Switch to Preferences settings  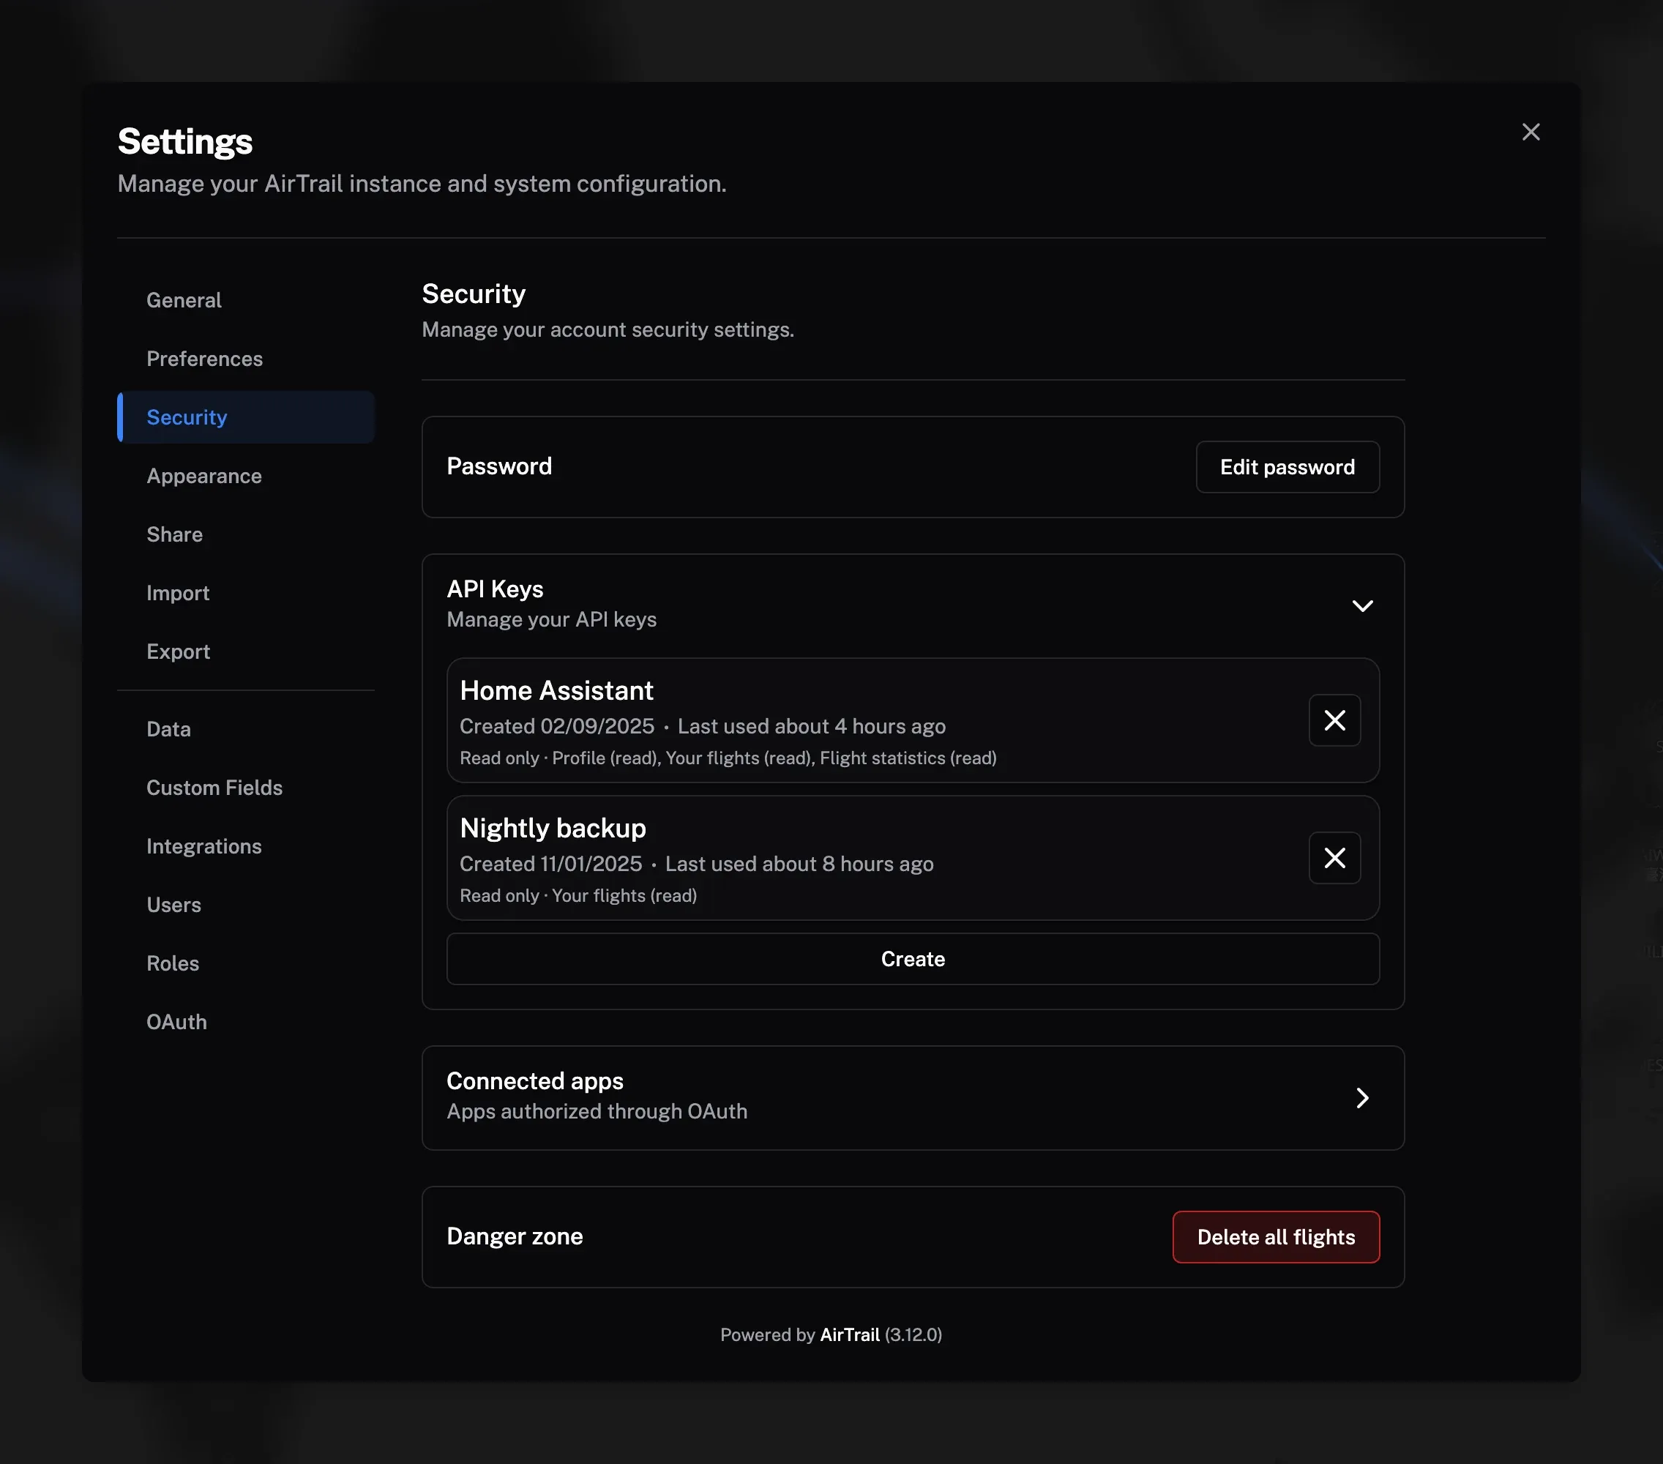246,359
